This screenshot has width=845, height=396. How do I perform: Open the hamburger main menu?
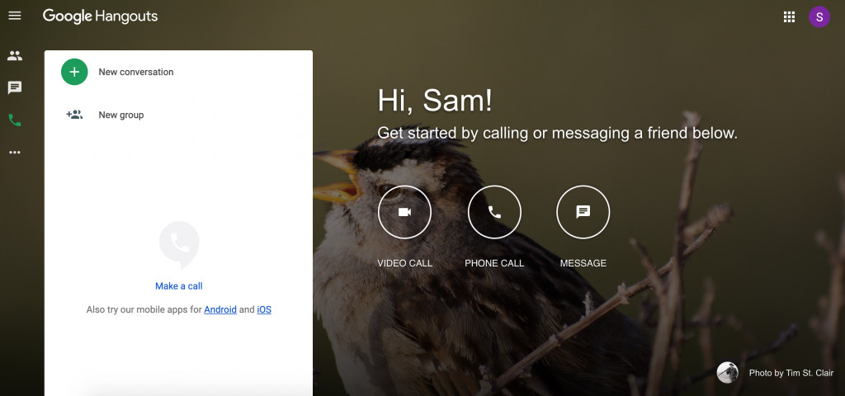(15, 16)
